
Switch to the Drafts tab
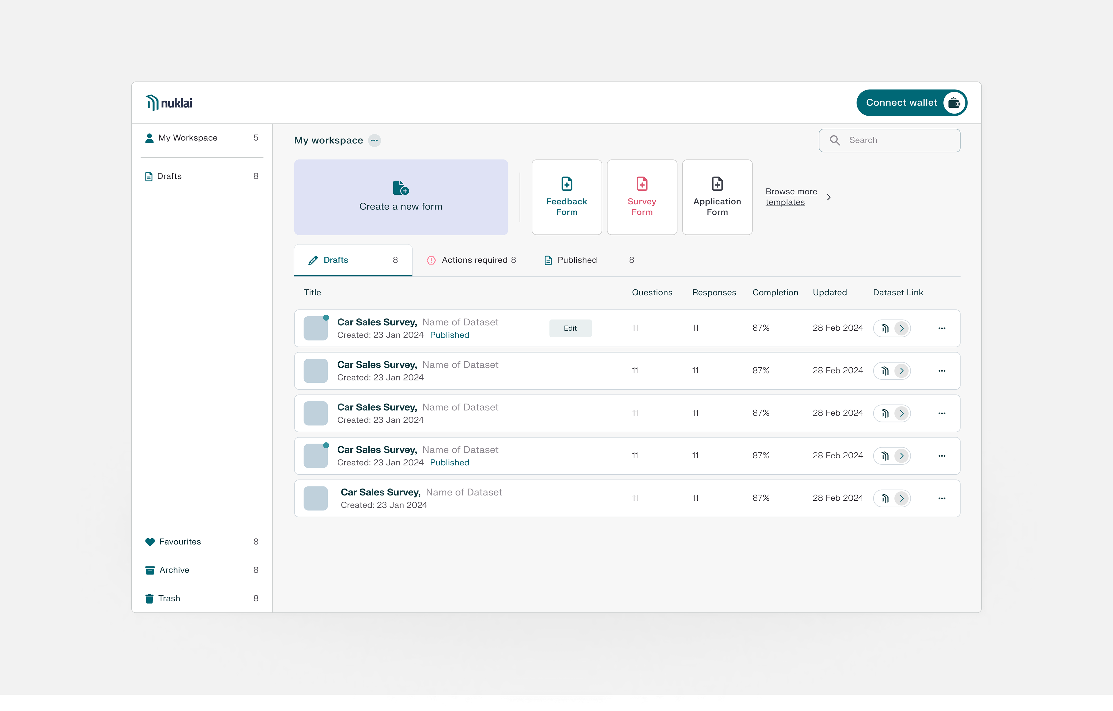[353, 260]
